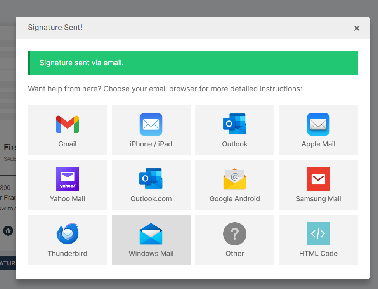
Task: Open Apple Mail icon instructions
Action: pos(318,124)
